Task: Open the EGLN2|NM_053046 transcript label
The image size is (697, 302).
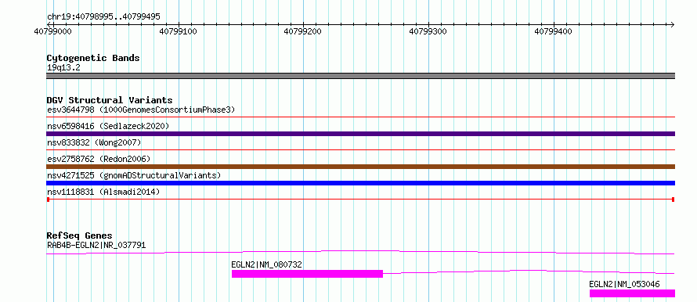Action: tap(624, 284)
